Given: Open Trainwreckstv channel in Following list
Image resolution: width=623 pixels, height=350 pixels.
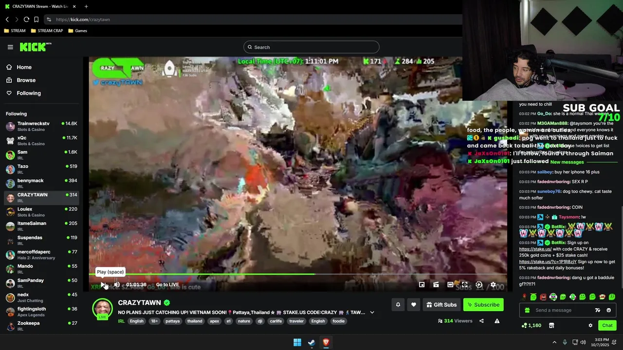Looking at the screenshot, I should point(41,126).
